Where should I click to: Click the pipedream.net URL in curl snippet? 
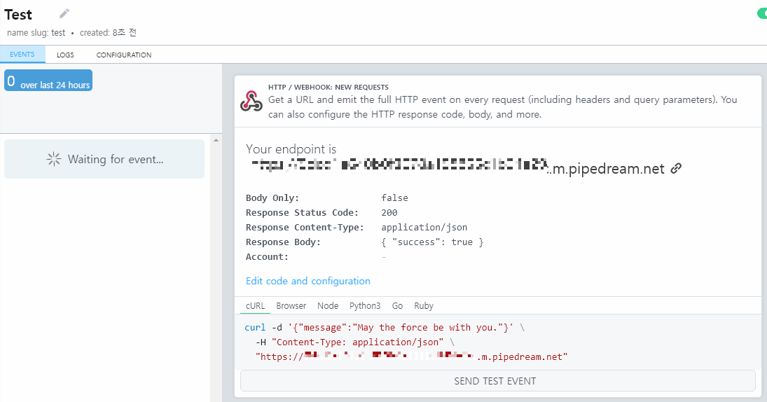pos(411,357)
